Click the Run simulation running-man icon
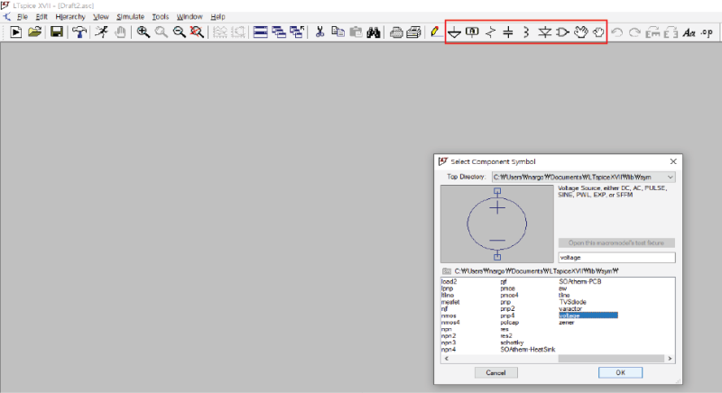This screenshot has height=393, width=722. pyautogui.click(x=101, y=32)
